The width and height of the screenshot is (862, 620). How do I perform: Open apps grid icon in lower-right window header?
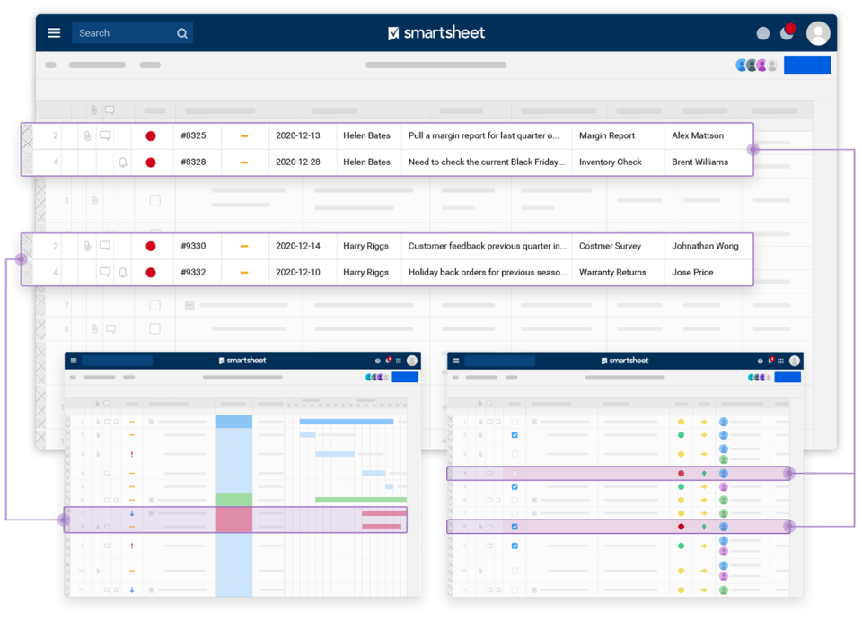coord(781,361)
